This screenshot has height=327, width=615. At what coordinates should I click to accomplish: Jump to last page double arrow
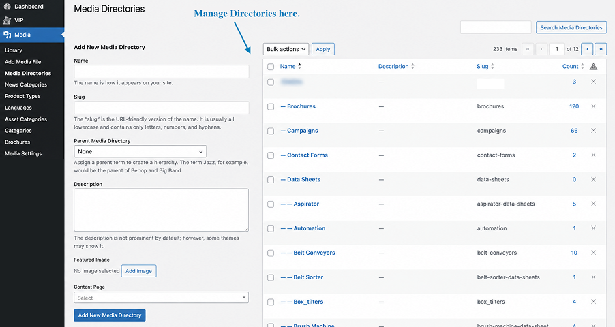[x=601, y=49]
